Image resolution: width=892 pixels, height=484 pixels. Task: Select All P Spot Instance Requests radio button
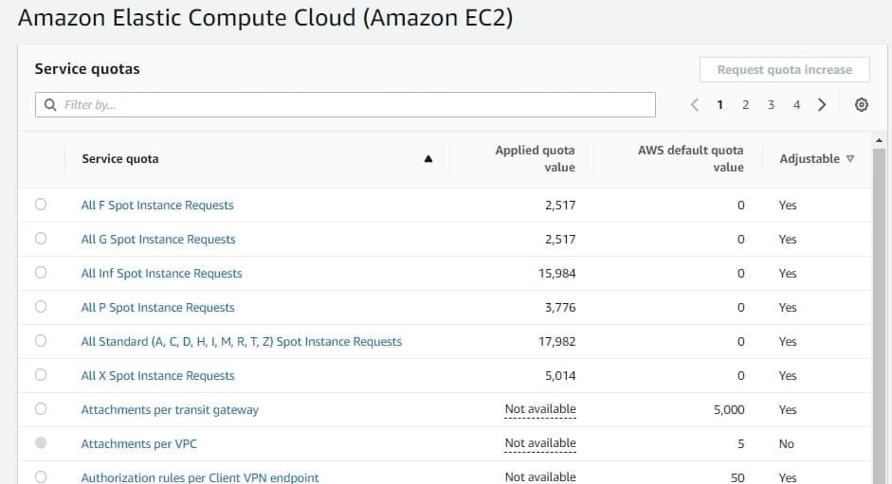click(x=41, y=307)
